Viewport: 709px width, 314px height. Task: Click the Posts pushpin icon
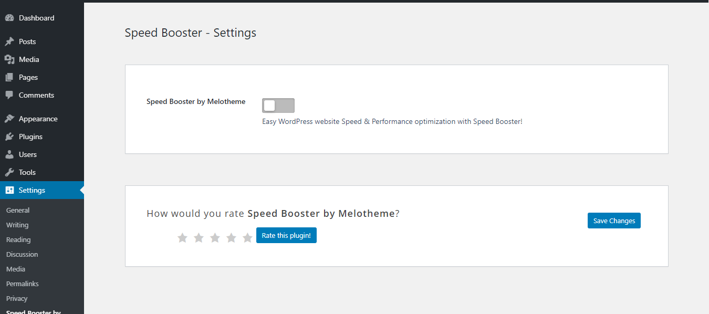[x=9, y=41]
